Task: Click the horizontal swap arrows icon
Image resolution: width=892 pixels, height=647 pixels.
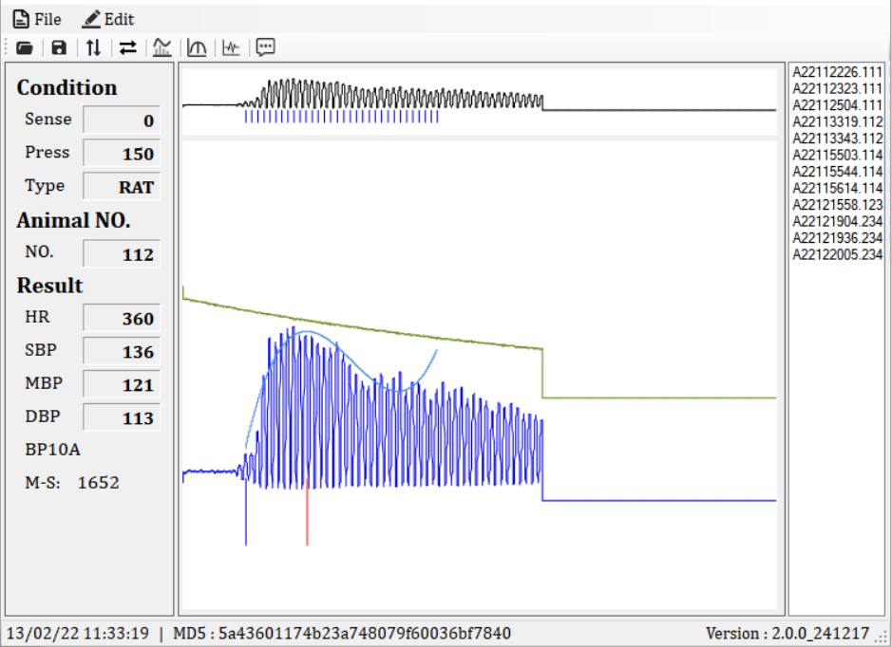Action: [x=127, y=47]
